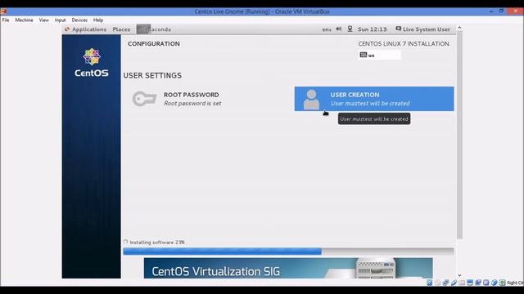This screenshot has height=294, width=524.
Task: Click the VirtualBox app icon in title bar
Action: coord(3,11)
